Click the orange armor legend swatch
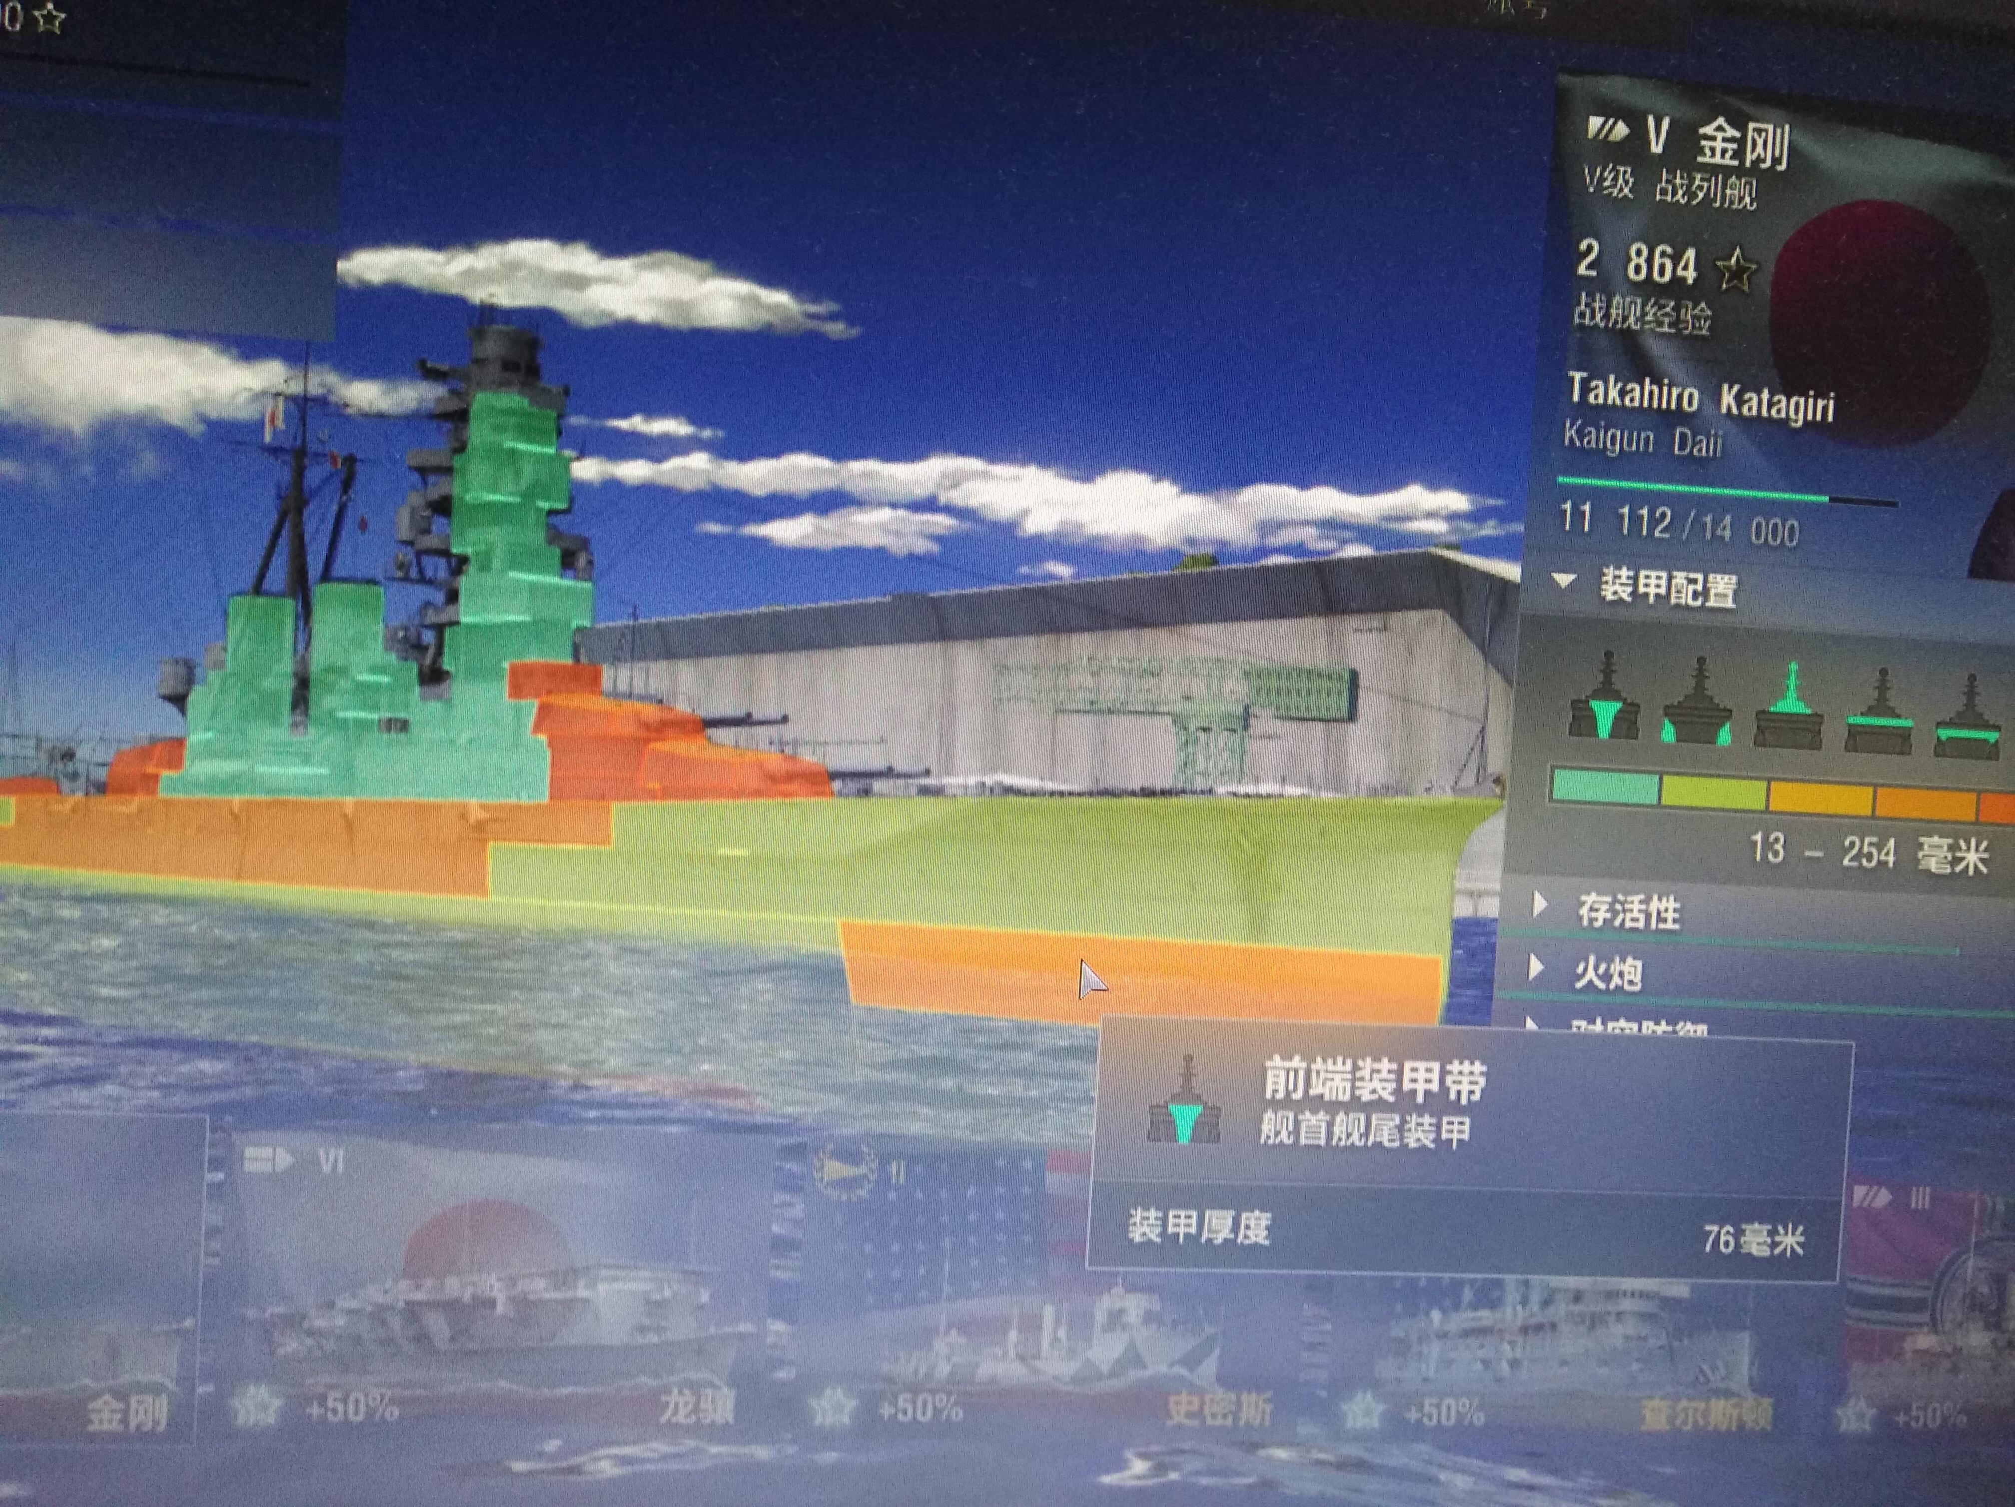 point(1926,804)
